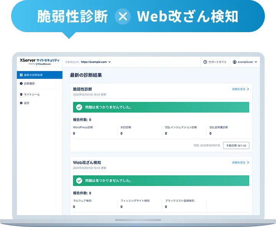This screenshot has width=276, height=227.
Task: Select the shield icon for サイトシール
Action: click(x=21, y=95)
